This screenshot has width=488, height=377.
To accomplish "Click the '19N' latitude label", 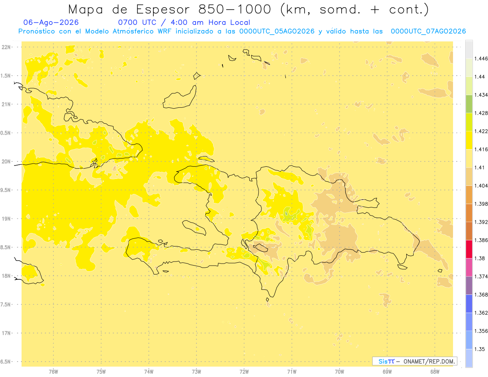I will click(x=7, y=219).
